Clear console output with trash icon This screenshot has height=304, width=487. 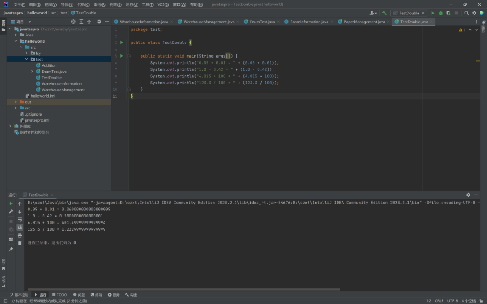point(20,243)
